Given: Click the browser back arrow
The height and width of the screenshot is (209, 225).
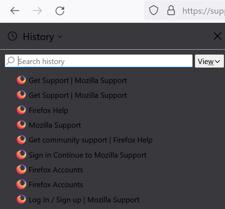Looking at the screenshot, I should (x=14, y=11).
